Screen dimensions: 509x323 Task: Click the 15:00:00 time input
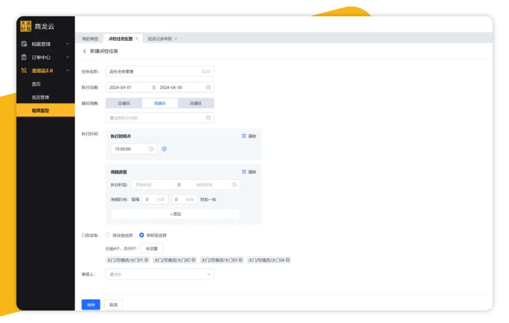point(134,149)
